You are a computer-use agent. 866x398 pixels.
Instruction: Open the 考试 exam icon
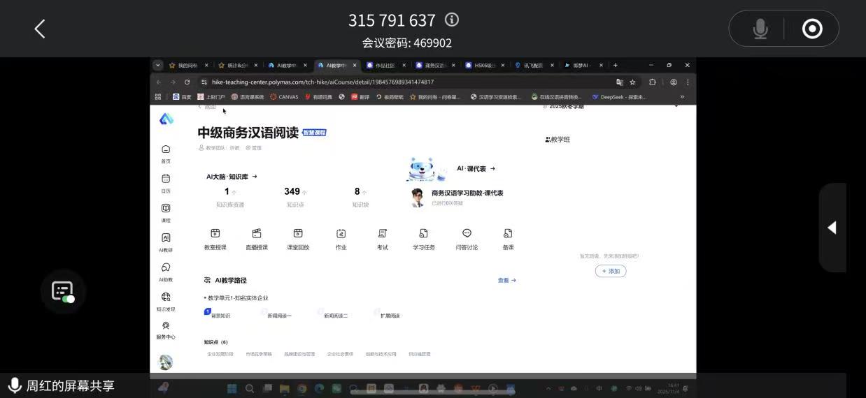(382, 234)
